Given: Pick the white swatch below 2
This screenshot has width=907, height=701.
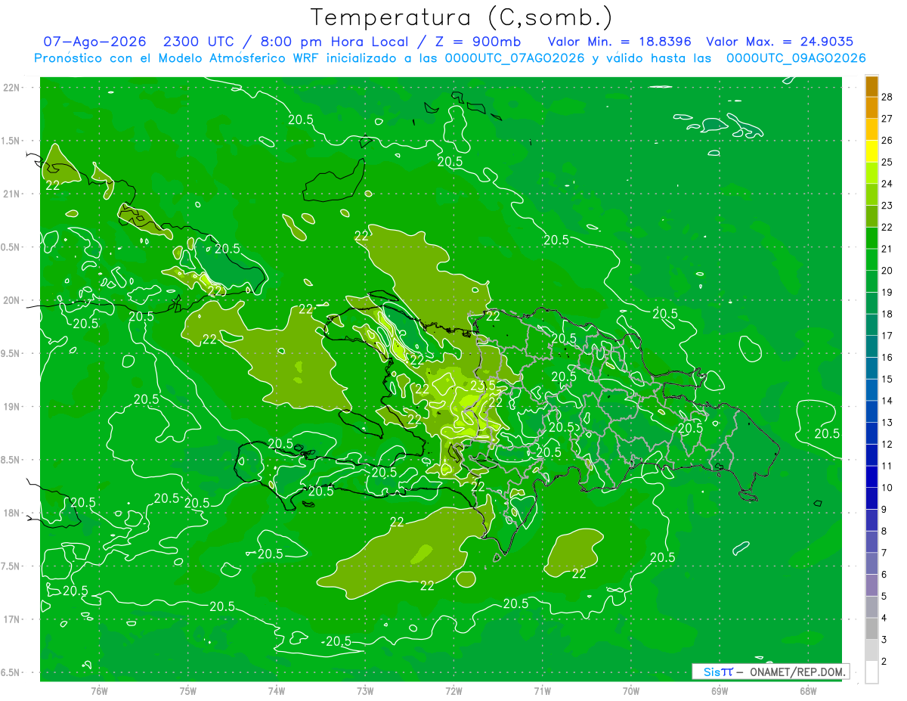Looking at the screenshot, I should [871, 672].
